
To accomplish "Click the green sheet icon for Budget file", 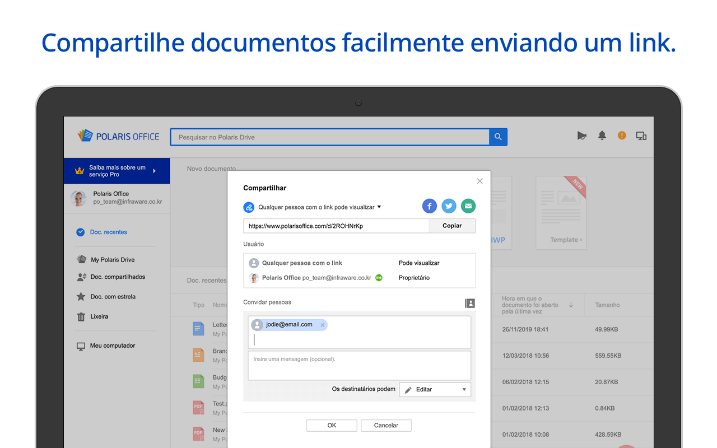I will pos(198,381).
